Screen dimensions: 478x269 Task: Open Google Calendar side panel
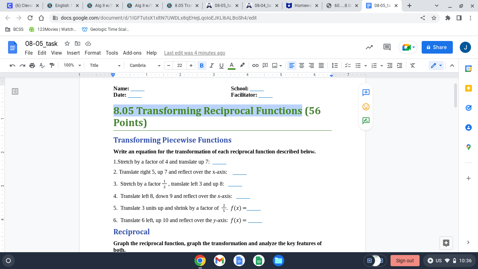[x=468, y=69]
